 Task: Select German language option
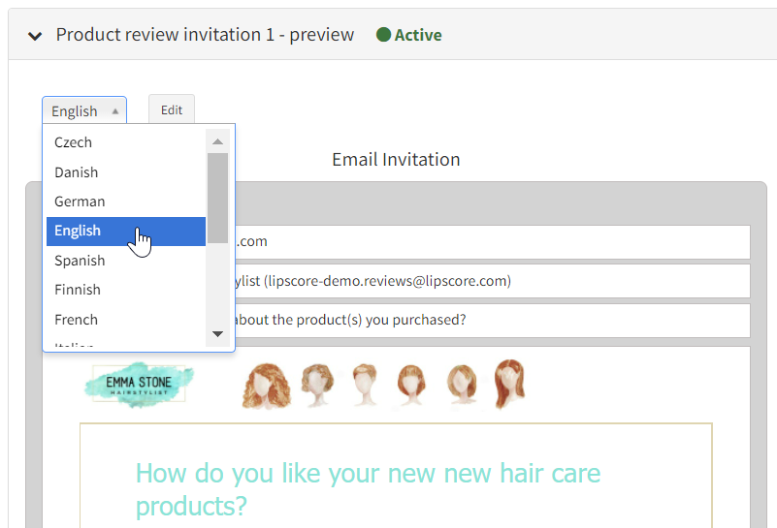pos(80,202)
